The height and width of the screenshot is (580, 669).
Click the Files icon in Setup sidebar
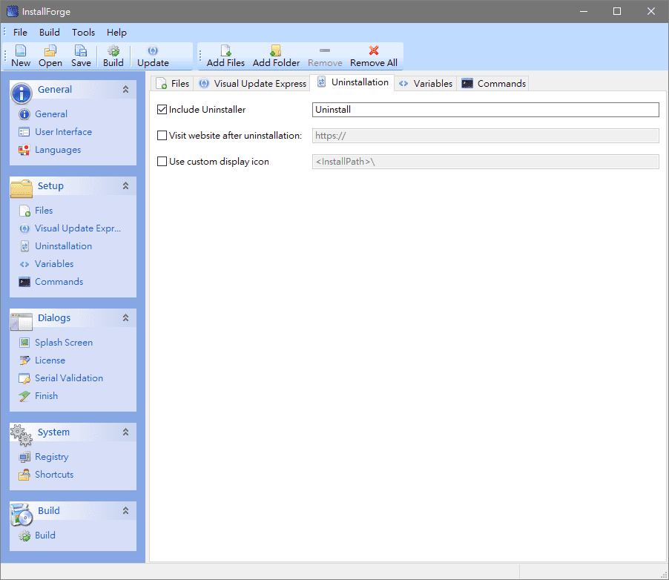click(24, 211)
